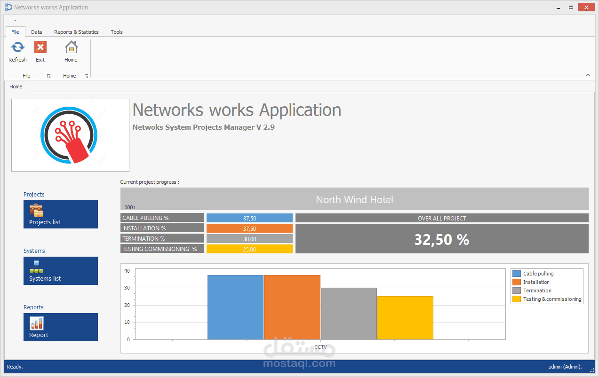Switch to the Data ribbon tab

[x=37, y=32]
